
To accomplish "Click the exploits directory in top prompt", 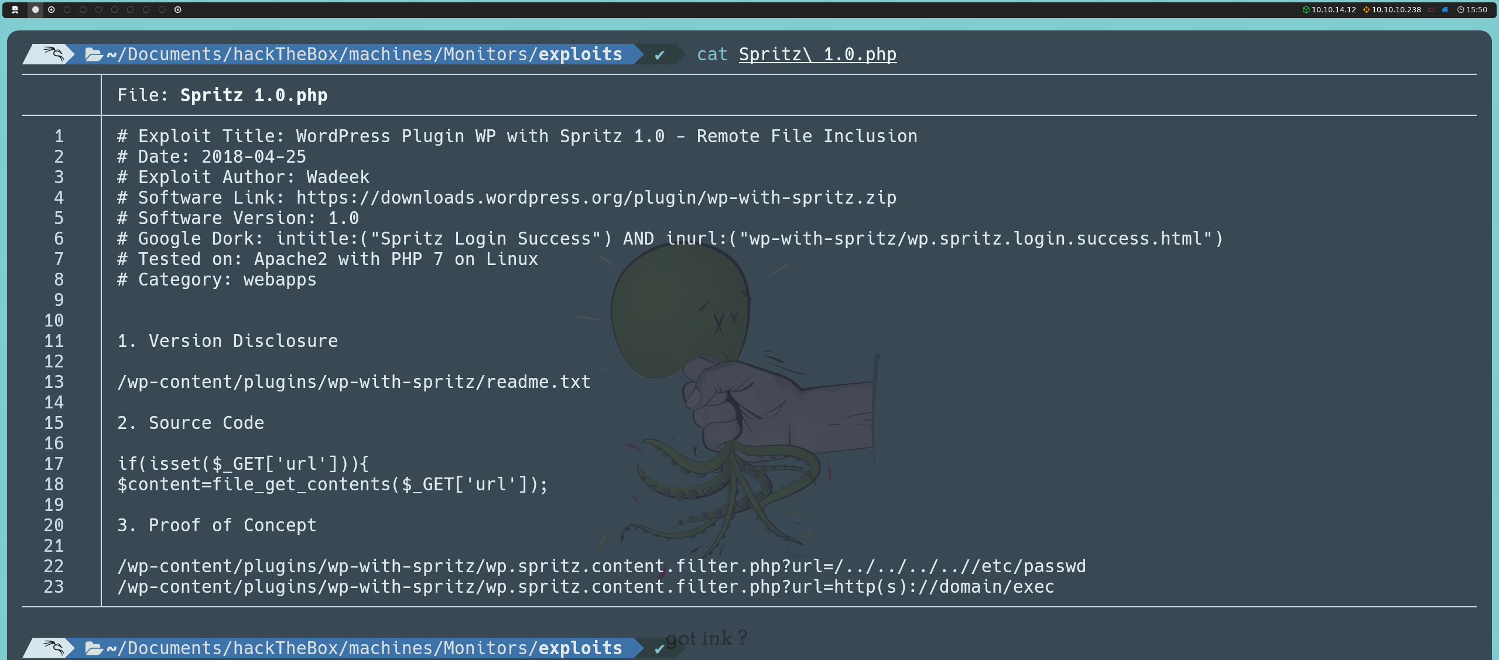I will click(580, 54).
